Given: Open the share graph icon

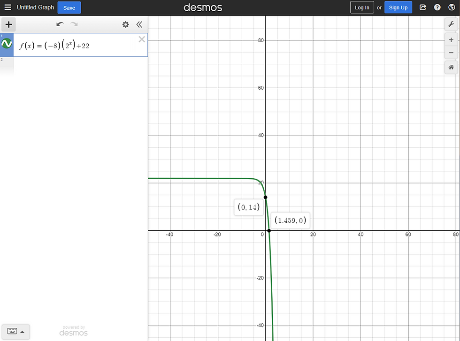Looking at the screenshot, I should point(423,7).
